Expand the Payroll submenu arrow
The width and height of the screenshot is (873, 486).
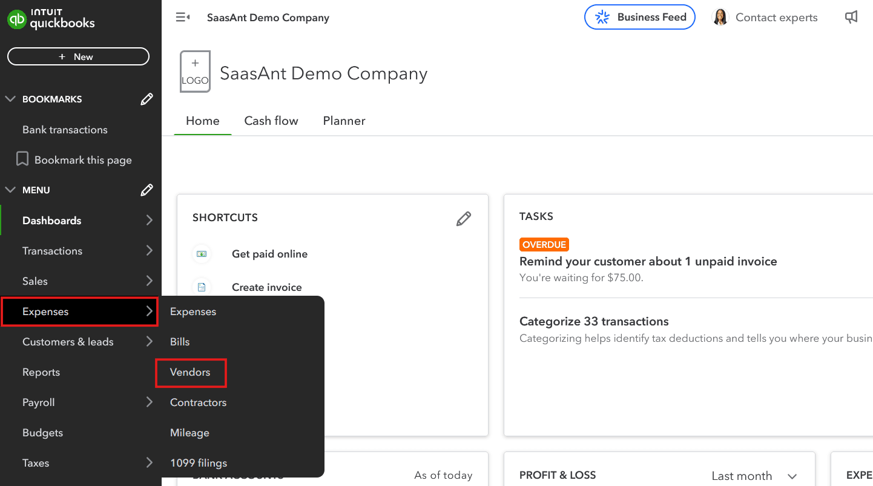pos(149,402)
